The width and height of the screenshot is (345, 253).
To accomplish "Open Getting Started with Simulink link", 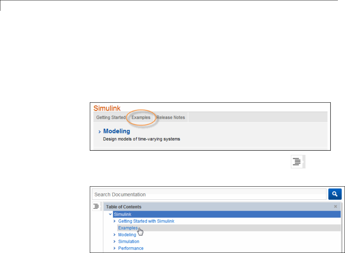I will point(146,221).
